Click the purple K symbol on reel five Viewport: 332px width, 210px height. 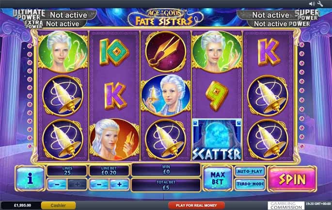pos(269,51)
